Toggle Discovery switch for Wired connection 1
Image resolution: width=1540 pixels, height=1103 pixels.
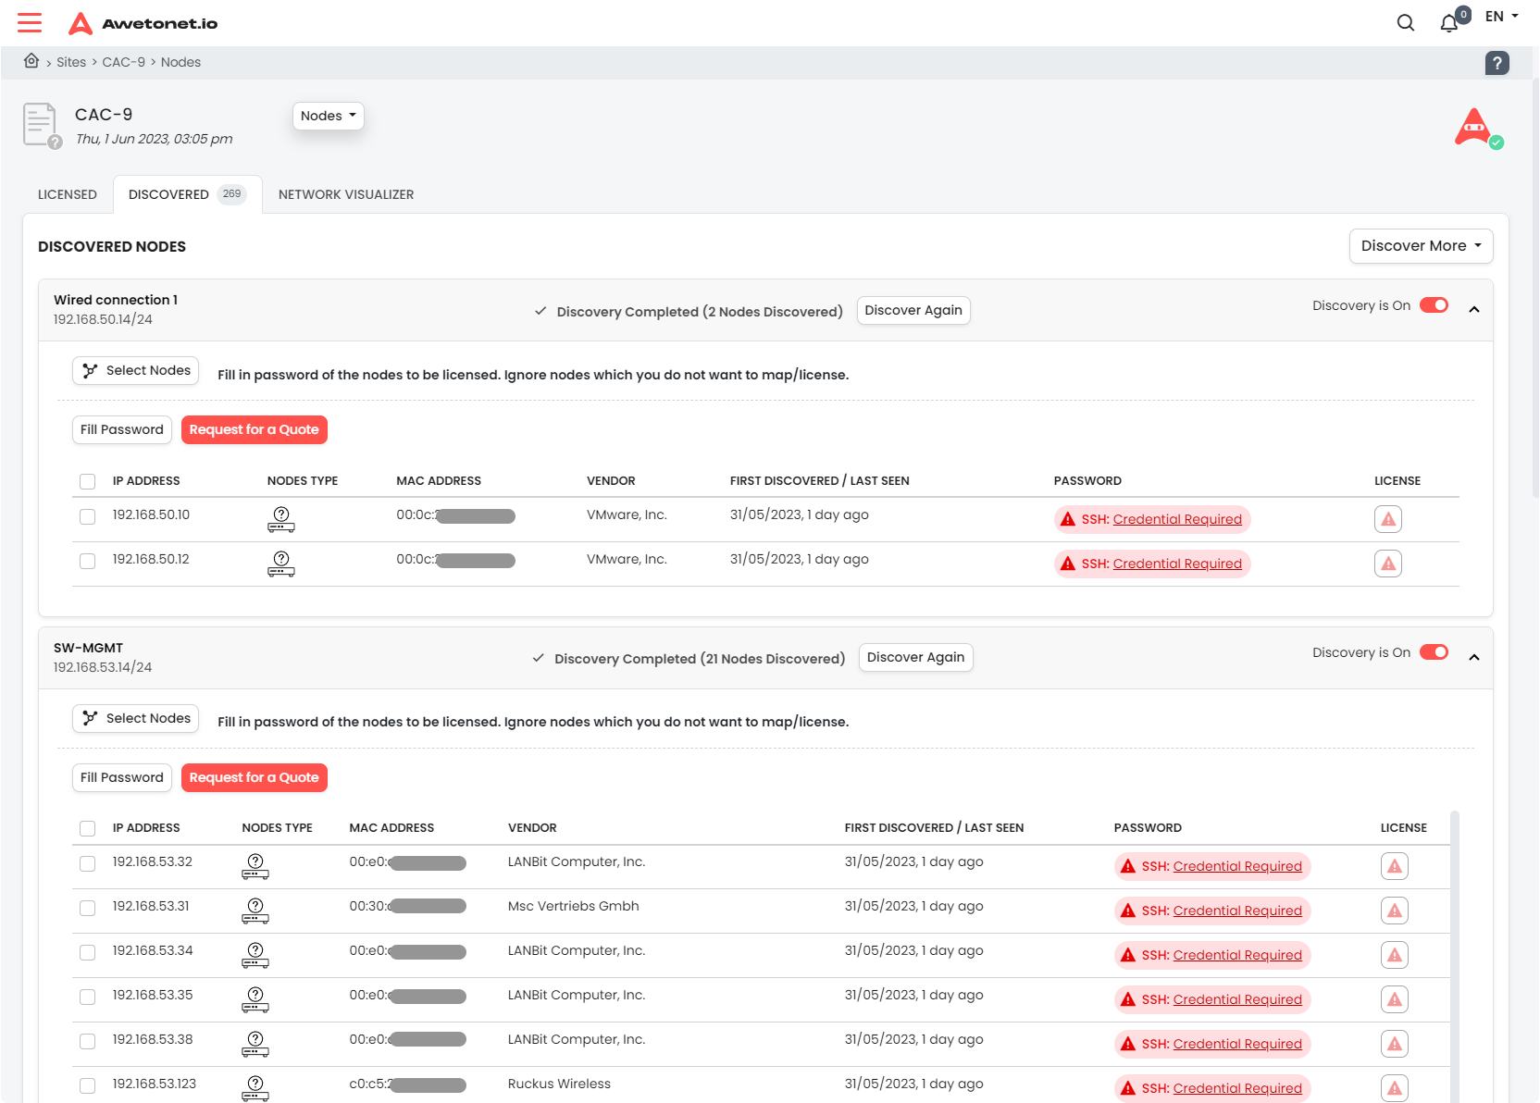pyautogui.click(x=1434, y=305)
